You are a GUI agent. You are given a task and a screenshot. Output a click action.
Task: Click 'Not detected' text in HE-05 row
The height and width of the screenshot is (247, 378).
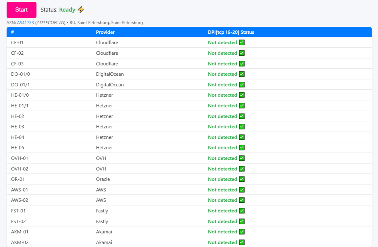point(222,147)
